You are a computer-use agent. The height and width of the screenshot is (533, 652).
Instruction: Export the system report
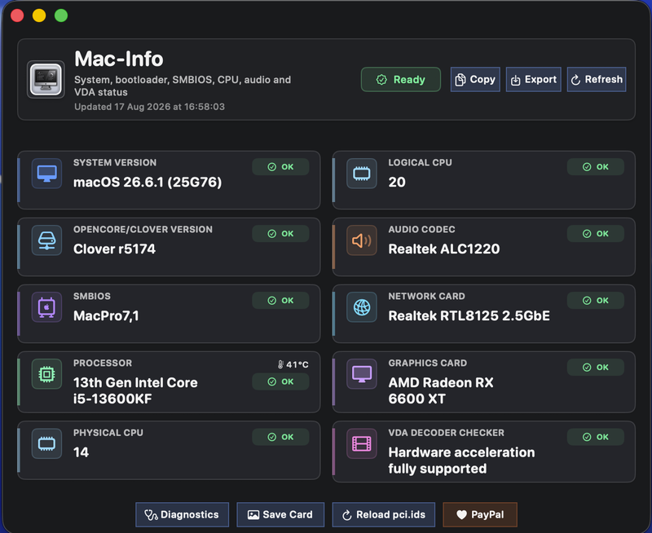pos(534,79)
